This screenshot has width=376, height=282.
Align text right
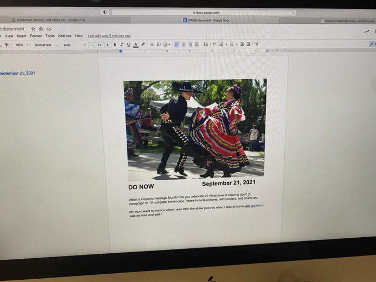tap(190, 44)
